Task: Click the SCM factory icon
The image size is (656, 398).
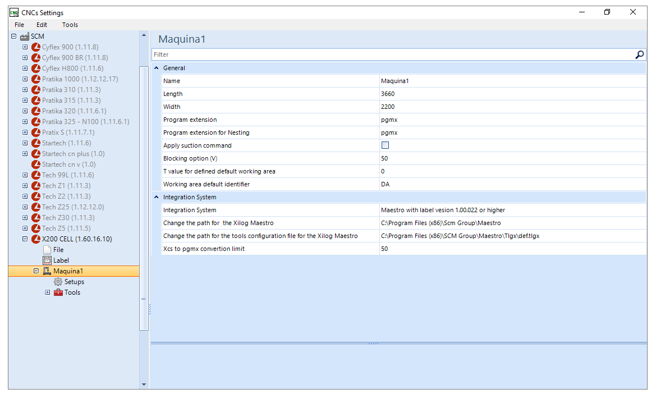Action: point(25,36)
